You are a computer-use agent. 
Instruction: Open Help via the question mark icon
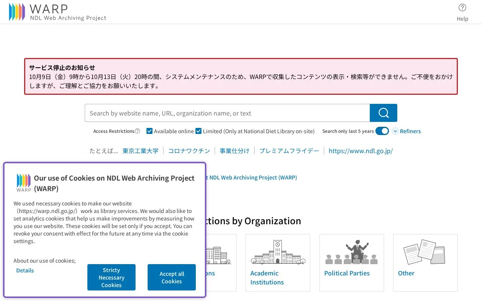[x=462, y=8]
